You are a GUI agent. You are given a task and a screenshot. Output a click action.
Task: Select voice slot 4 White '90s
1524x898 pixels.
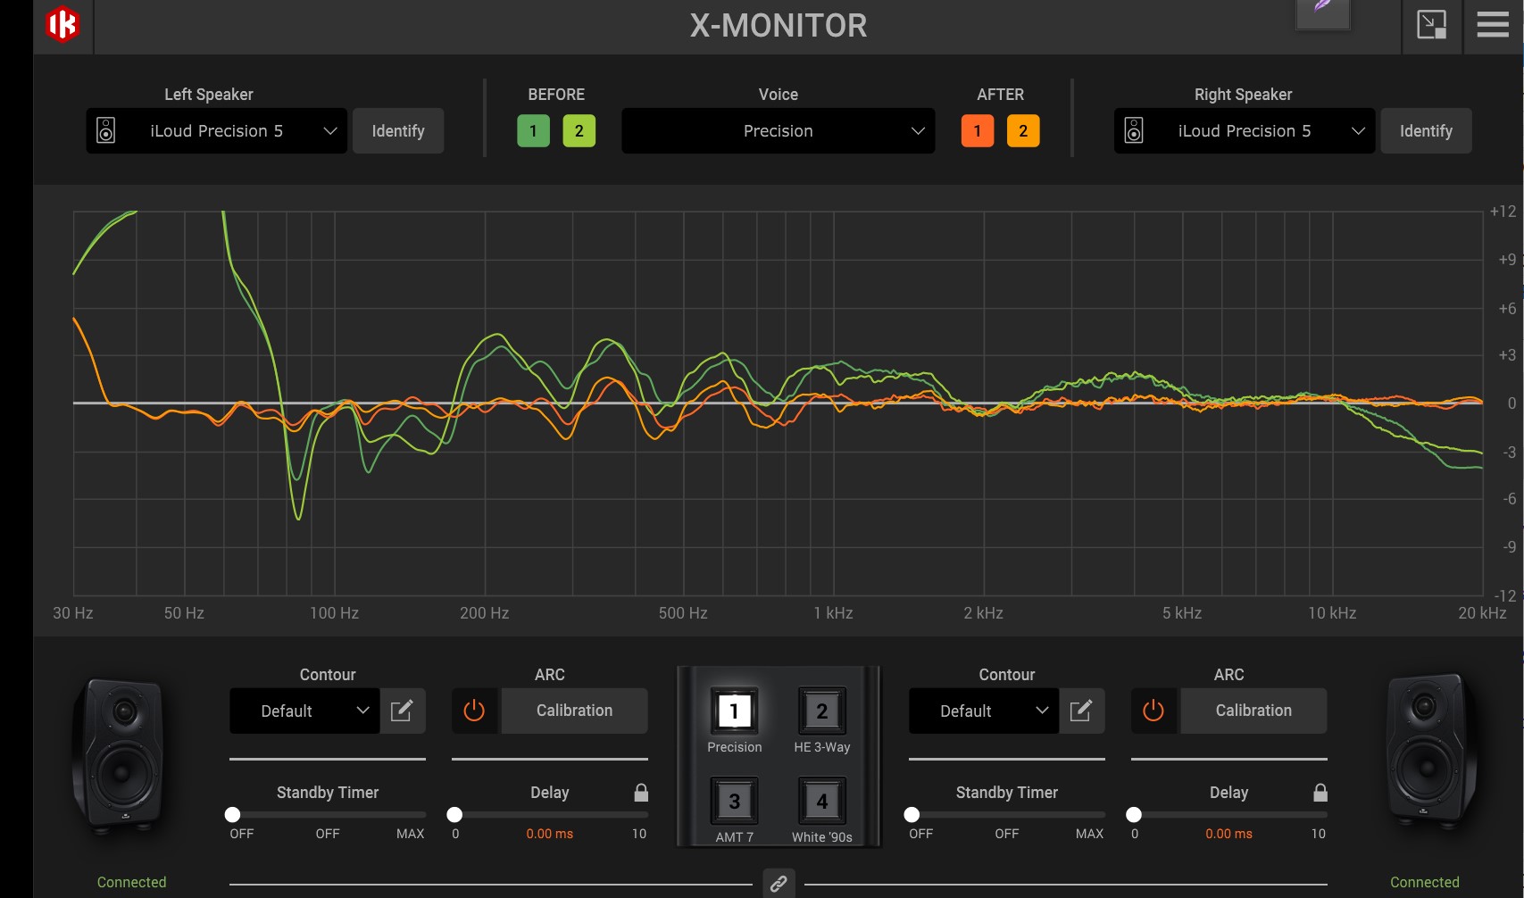point(822,802)
